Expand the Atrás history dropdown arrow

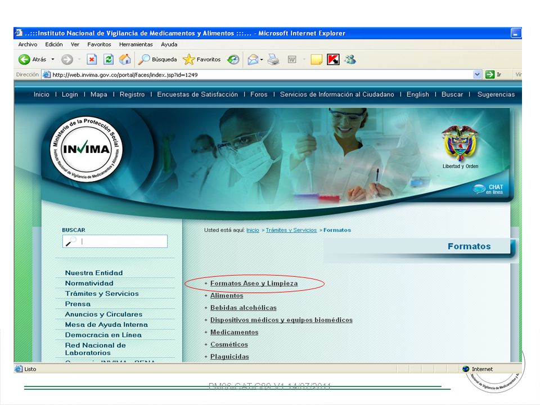(x=53, y=59)
